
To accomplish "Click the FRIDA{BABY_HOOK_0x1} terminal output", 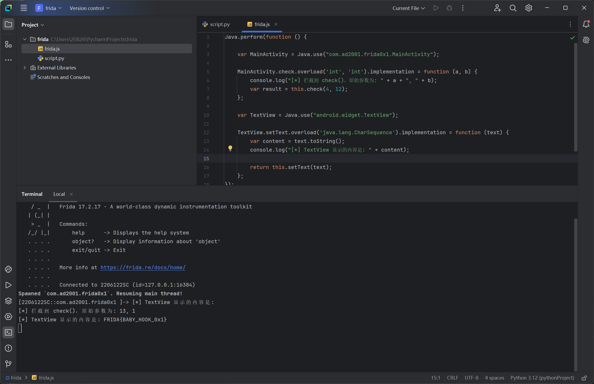I will coord(135,320).
